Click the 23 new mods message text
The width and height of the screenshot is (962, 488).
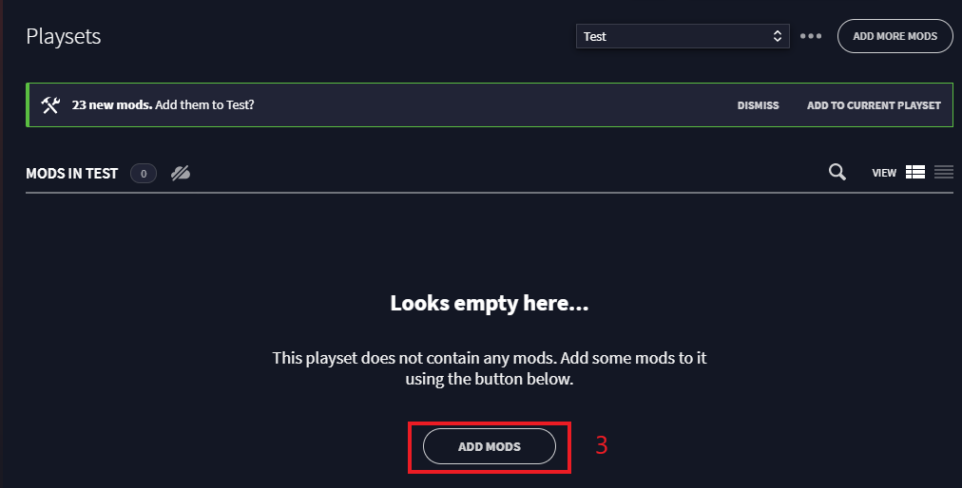tap(163, 104)
